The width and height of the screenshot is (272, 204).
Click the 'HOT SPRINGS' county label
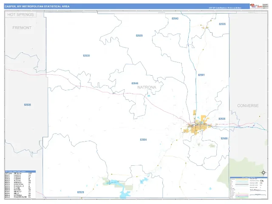pos(20,14)
